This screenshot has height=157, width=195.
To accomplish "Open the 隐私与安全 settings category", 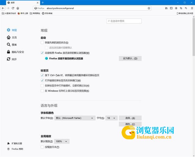I will pyautogui.click(x=16, y=52).
